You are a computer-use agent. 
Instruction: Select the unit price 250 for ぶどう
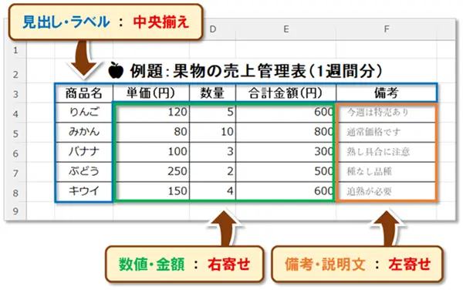coord(151,172)
